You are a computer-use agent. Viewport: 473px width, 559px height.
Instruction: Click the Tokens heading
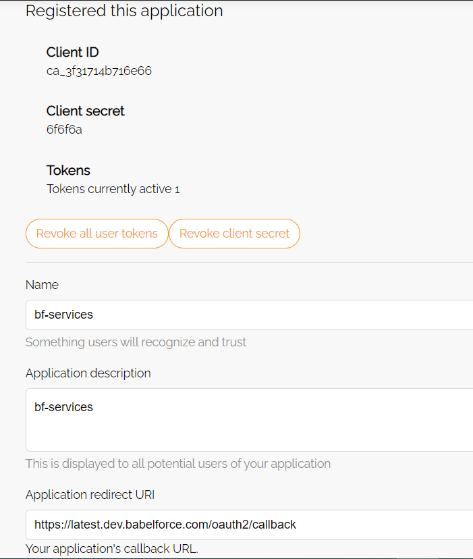tap(68, 170)
